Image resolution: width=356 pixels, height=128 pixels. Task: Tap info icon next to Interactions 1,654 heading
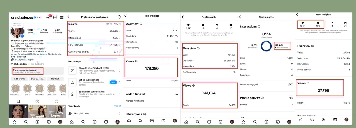click(259, 26)
